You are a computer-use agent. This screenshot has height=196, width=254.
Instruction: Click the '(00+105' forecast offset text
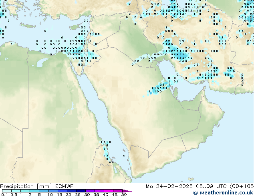[242, 186]
